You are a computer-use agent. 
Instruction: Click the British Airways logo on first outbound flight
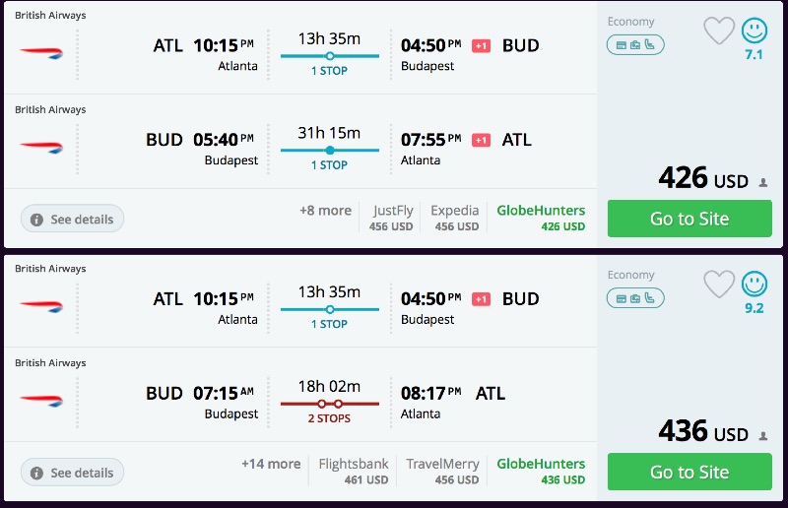(41, 52)
